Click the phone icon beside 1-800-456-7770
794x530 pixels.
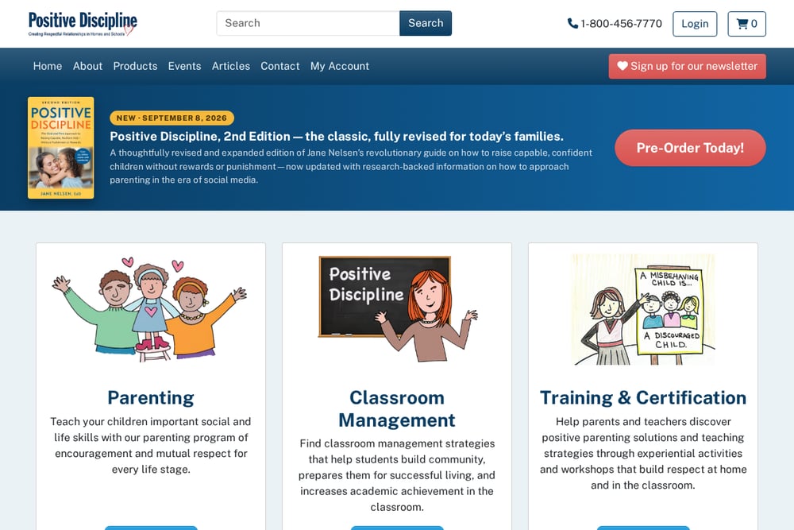click(572, 23)
